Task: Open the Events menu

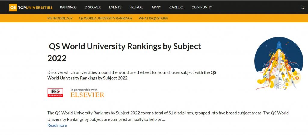Action: coord(115,7)
